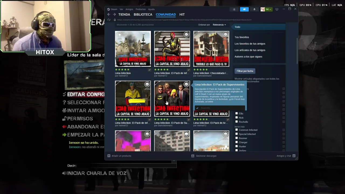345x194 pixels.
Task: Click the Steam page vertical scrollbar
Action: tap(297, 51)
